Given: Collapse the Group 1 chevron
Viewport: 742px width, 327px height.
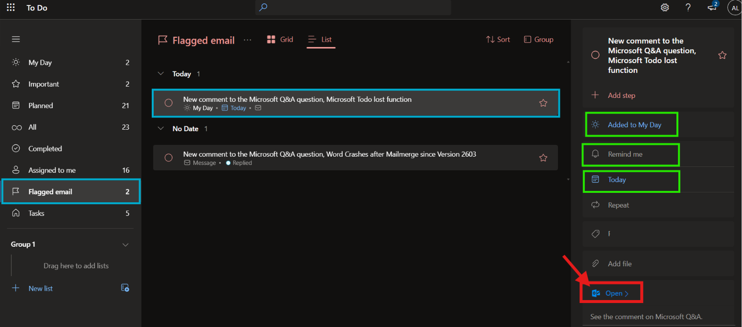Looking at the screenshot, I should pyautogui.click(x=125, y=245).
